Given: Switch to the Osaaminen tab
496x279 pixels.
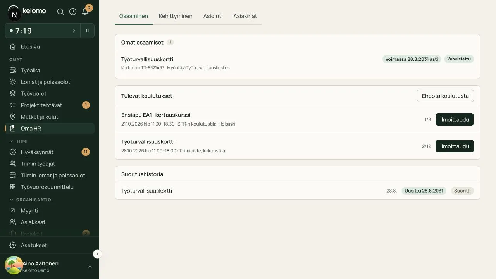Looking at the screenshot, I should 134,16.
